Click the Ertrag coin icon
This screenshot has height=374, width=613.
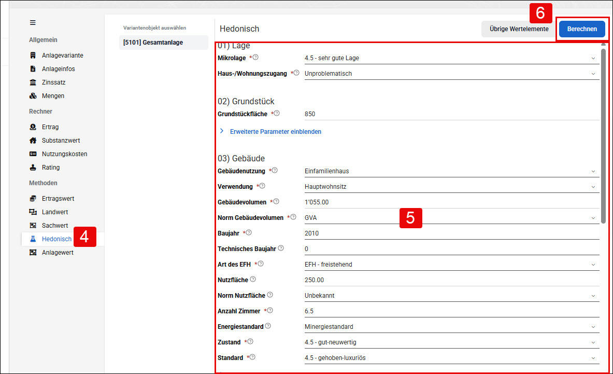point(33,127)
